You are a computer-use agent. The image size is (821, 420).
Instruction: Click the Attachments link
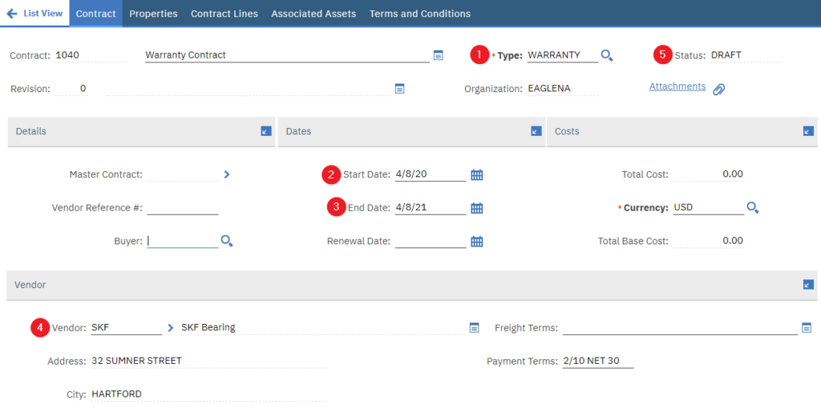677,86
